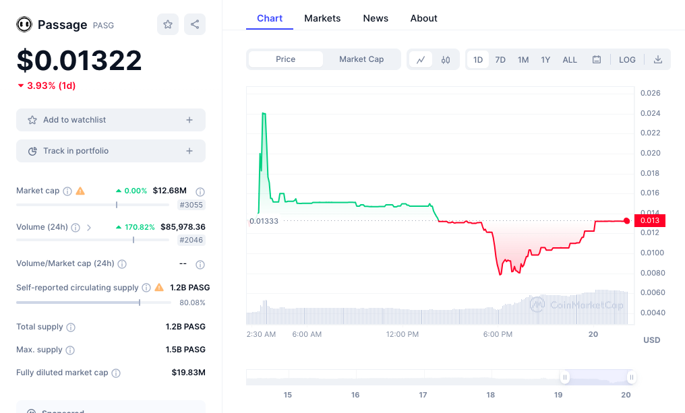This screenshot has width=685, height=413.
Task: Click the star icon near the Passage name
Action: coord(167,24)
